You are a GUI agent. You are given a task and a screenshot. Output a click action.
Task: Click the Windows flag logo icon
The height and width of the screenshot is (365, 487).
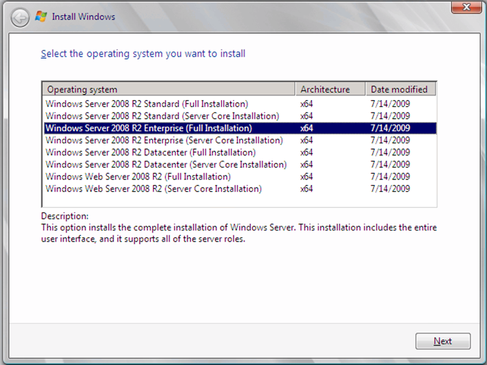pyautogui.click(x=41, y=16)
